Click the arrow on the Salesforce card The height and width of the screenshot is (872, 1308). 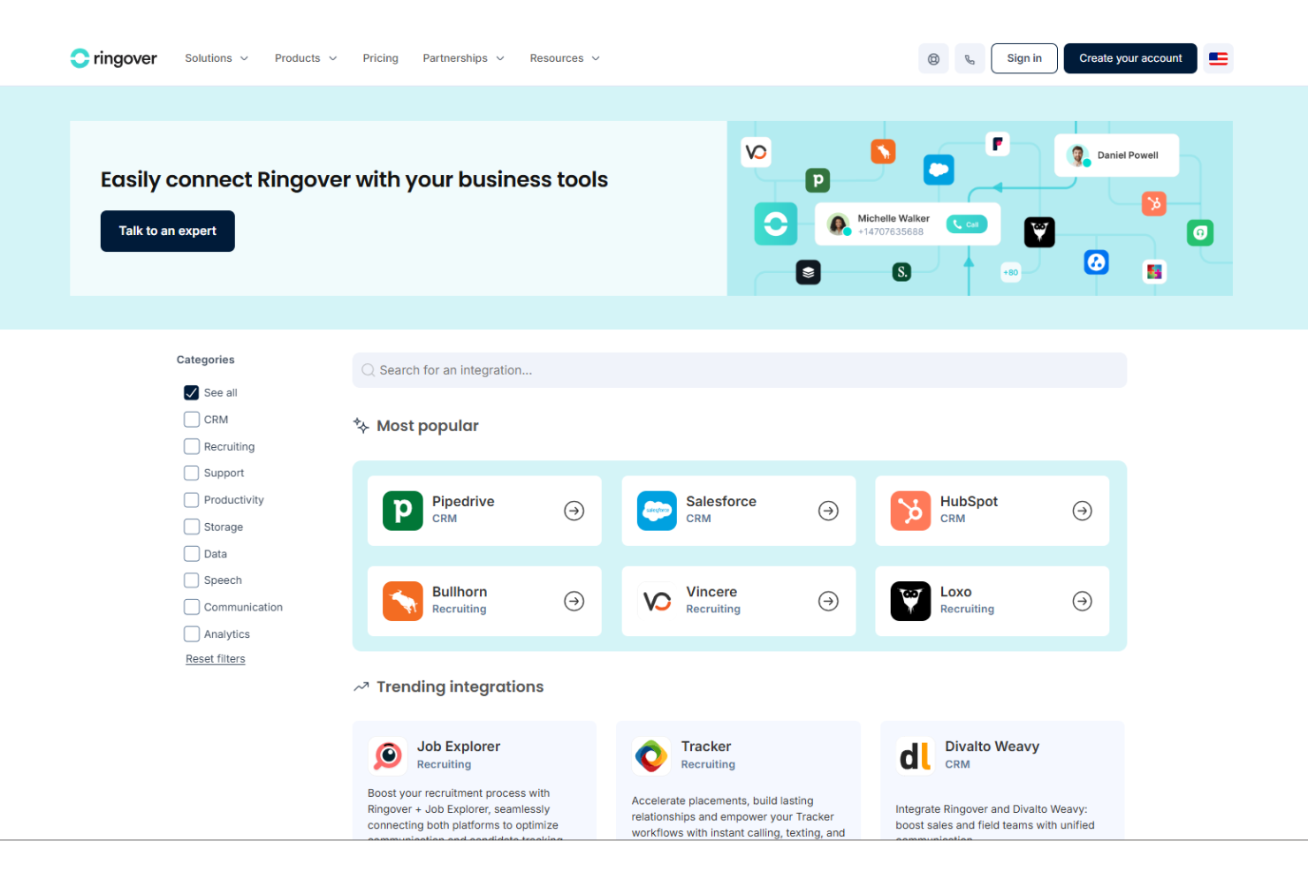coord(828,511)
